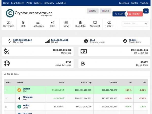This screenshot has height=114, width=152.
Task: Sort by the 24h Vol column header
Action: tap(113, 83)
